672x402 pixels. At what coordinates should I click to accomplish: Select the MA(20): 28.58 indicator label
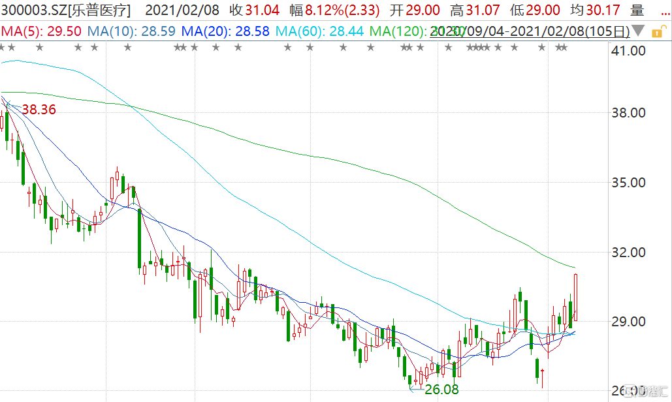pos(225,31)
